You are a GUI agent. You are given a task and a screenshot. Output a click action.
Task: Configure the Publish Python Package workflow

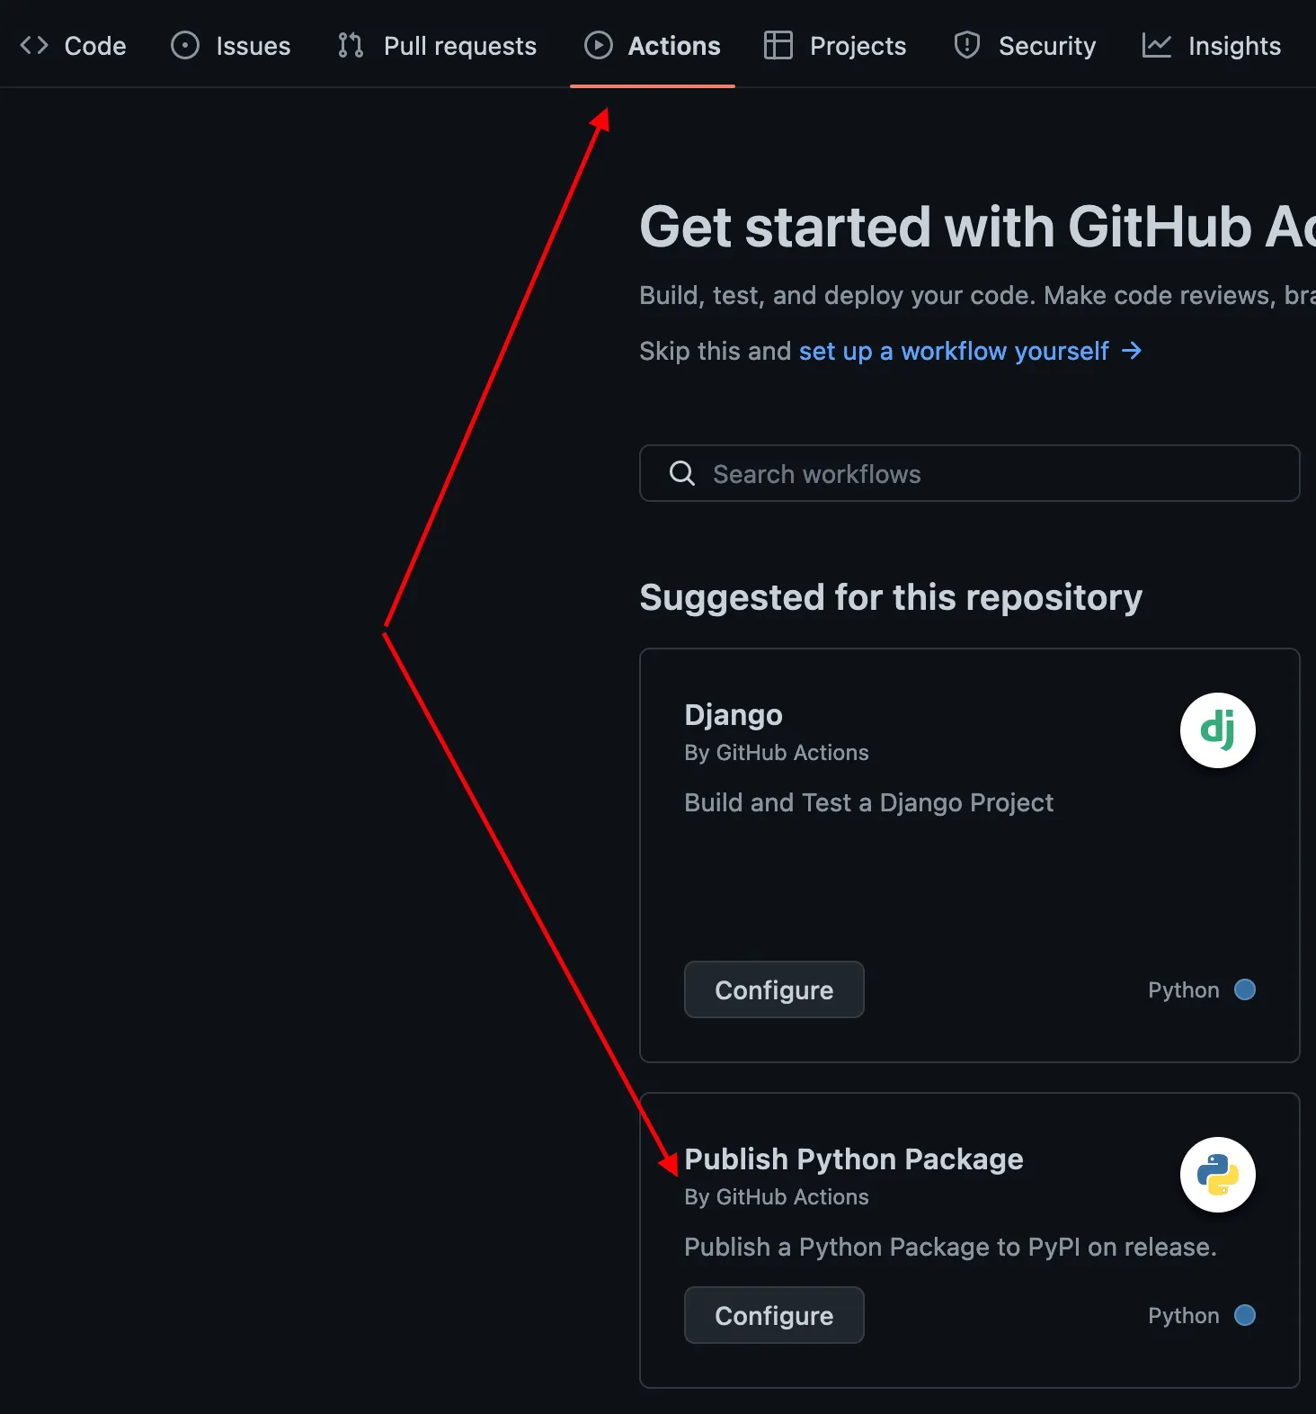tap(774, 1315)
